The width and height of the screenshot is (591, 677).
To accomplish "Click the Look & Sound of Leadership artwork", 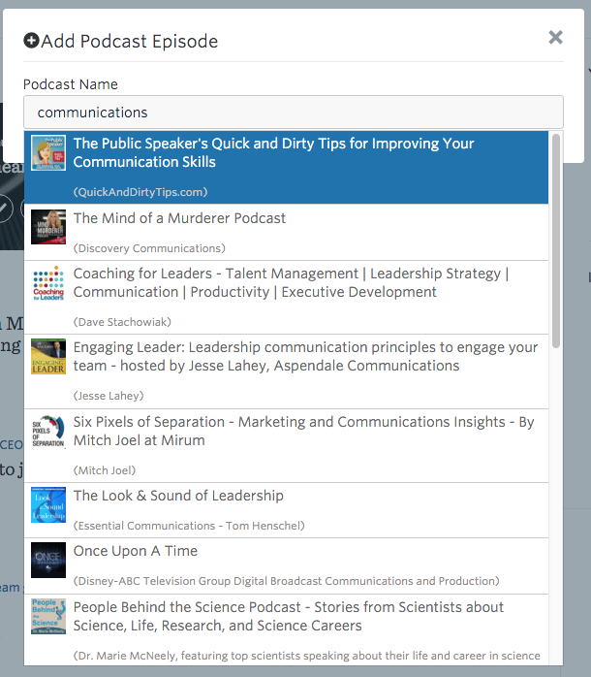I will [x=48, y=504].
